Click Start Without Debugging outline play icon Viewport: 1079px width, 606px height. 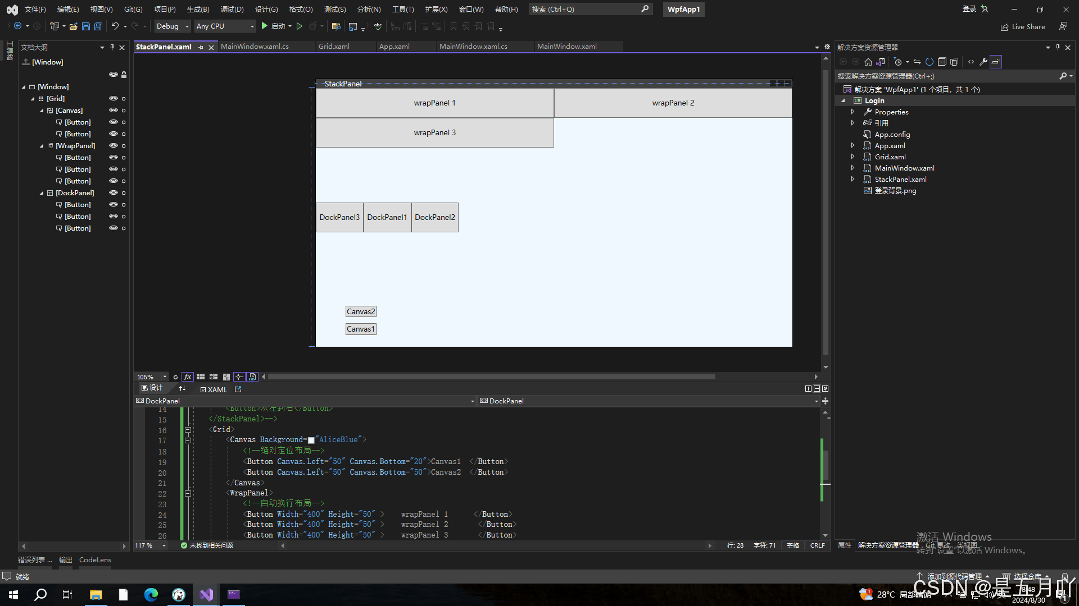point(300,26)
